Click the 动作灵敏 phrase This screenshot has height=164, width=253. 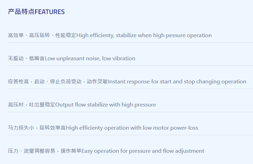click(x=97, y=82)
